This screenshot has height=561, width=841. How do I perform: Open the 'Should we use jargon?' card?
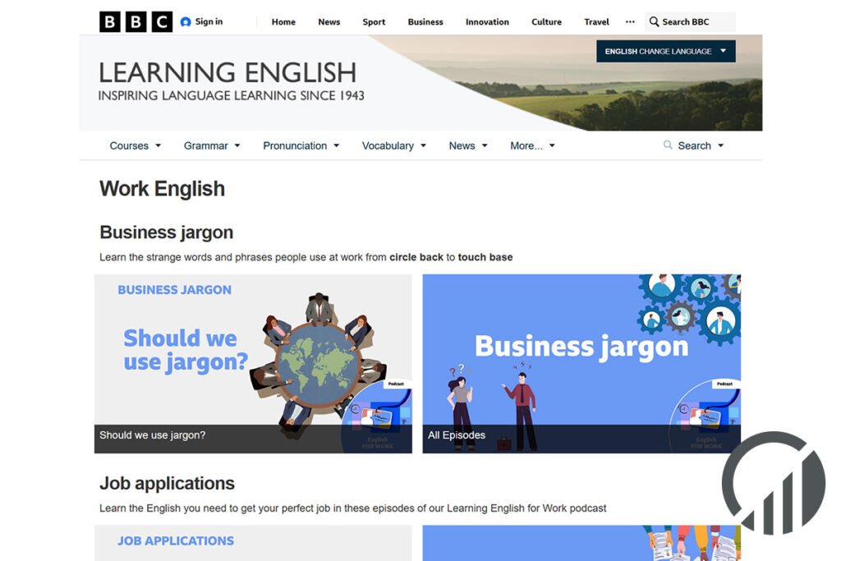point(253,364)
